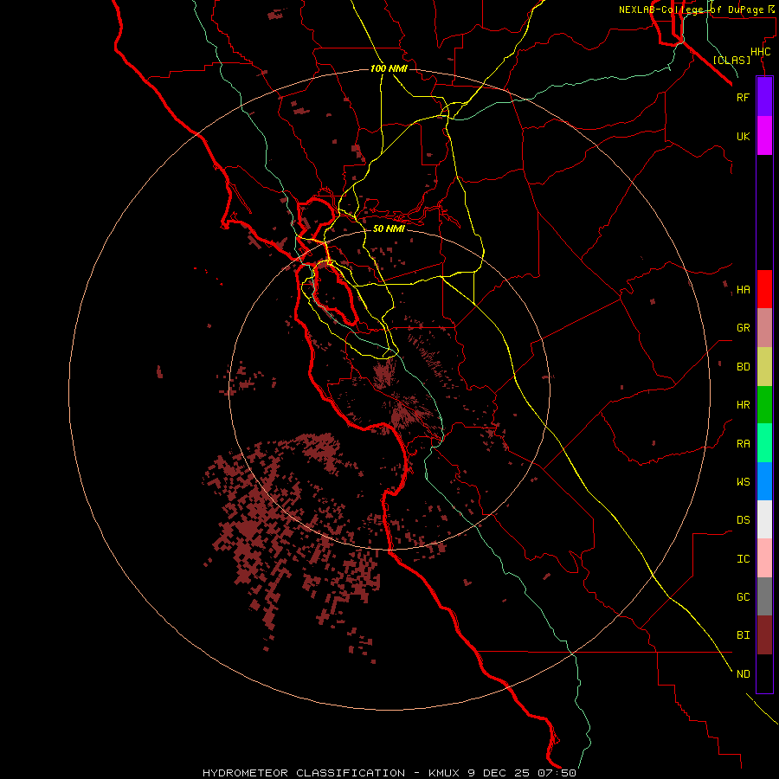The image size is (779, 779).
Task: Click the BI brown legend swatch
Action: pyautogui.click(x=764, y=635)
